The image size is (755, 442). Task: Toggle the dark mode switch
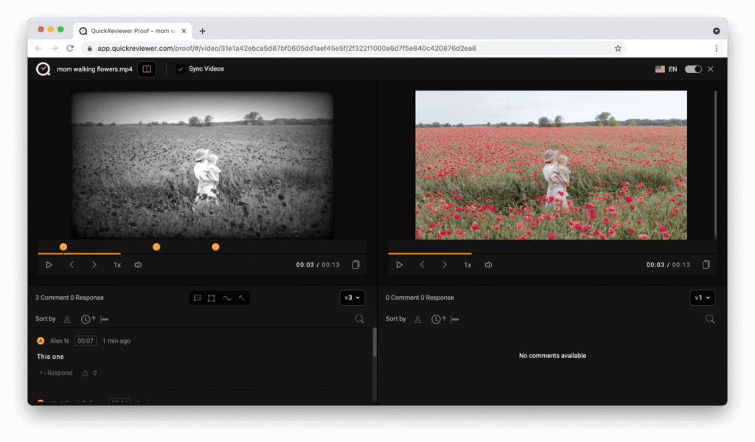pyautogui.click(x=693, y=69)
